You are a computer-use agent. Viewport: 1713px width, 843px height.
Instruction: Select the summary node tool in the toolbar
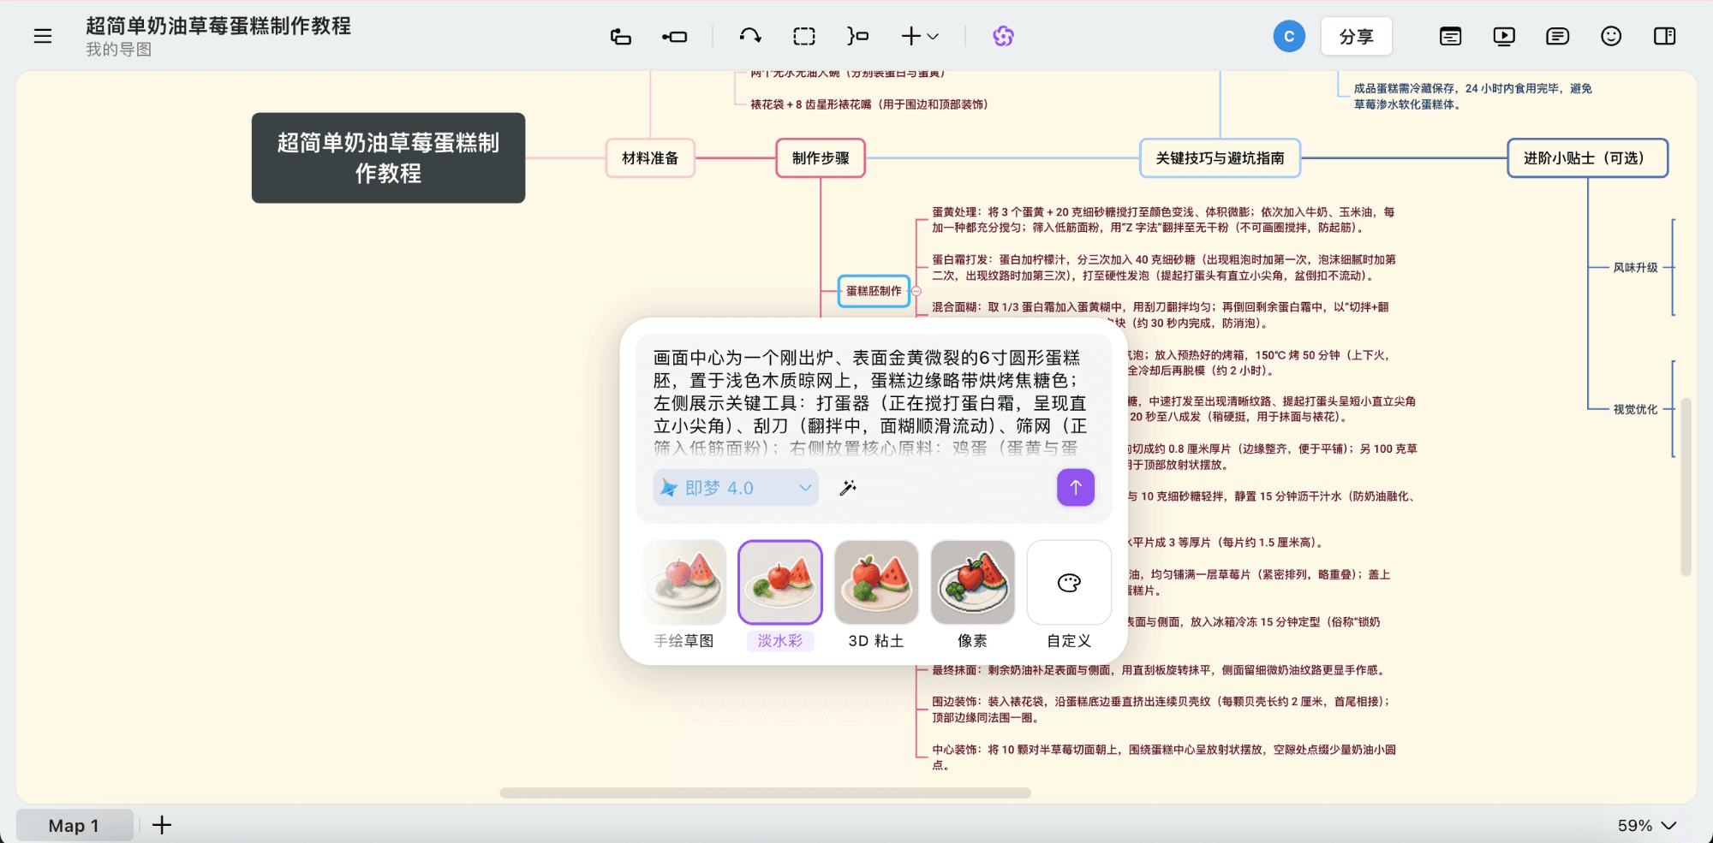[x=856, y=36]
